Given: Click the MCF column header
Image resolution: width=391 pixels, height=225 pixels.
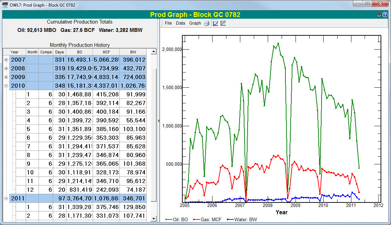Looking at the screenshot, I should 106,52.
